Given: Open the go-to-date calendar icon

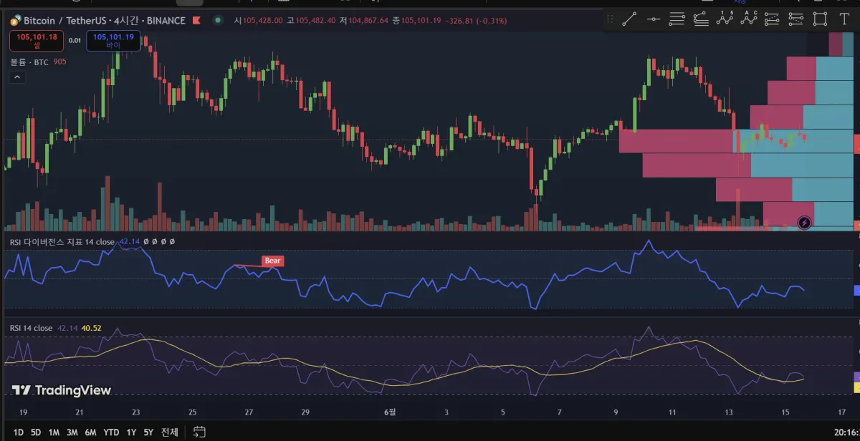Looking at the screenshot, I should (x=199, y=432).
